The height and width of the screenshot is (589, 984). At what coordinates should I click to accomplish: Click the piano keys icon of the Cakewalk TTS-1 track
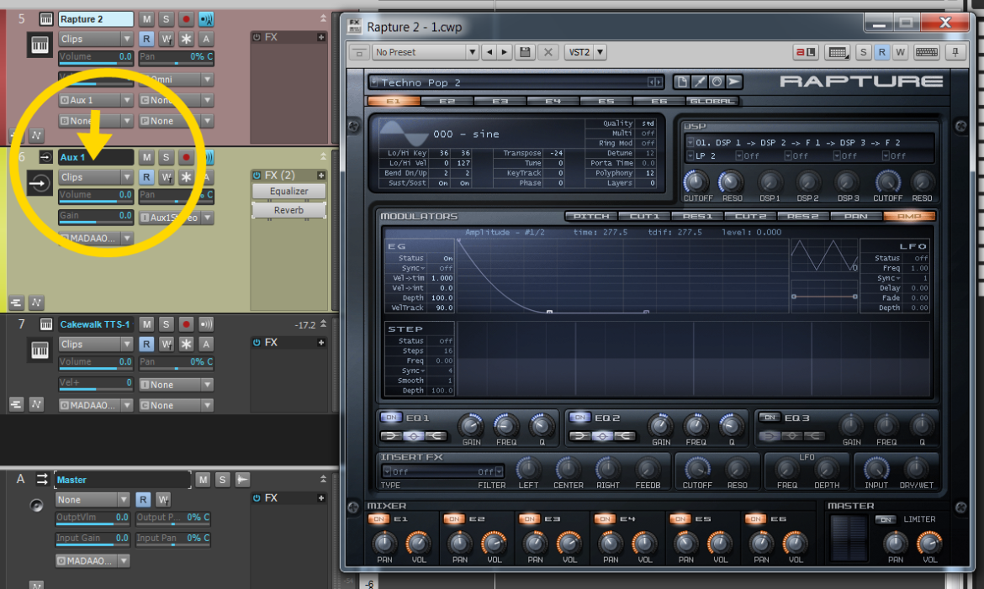tap(40, 350)
